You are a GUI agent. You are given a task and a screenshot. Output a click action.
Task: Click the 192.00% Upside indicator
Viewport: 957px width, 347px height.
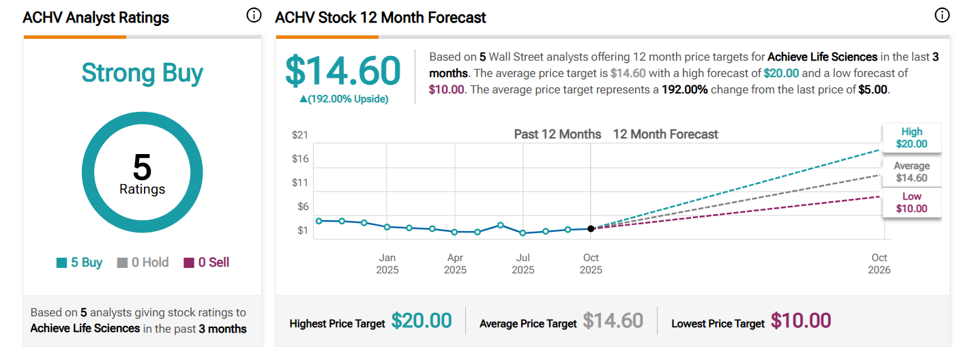coord(344,99)
